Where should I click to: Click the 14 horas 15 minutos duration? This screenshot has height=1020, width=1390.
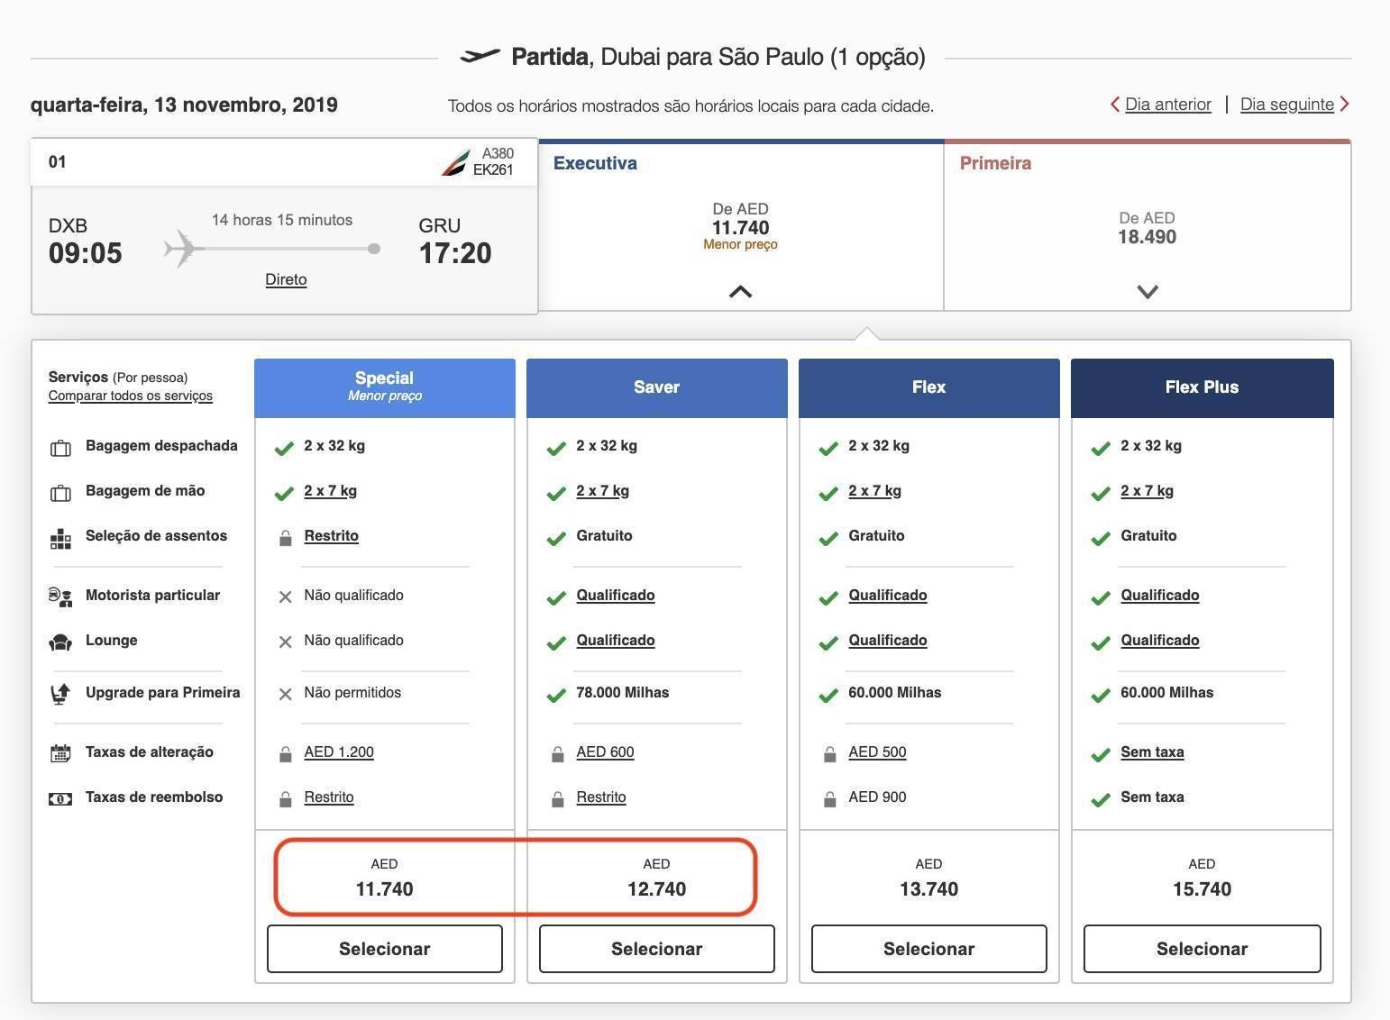click(x=282, y=220)
